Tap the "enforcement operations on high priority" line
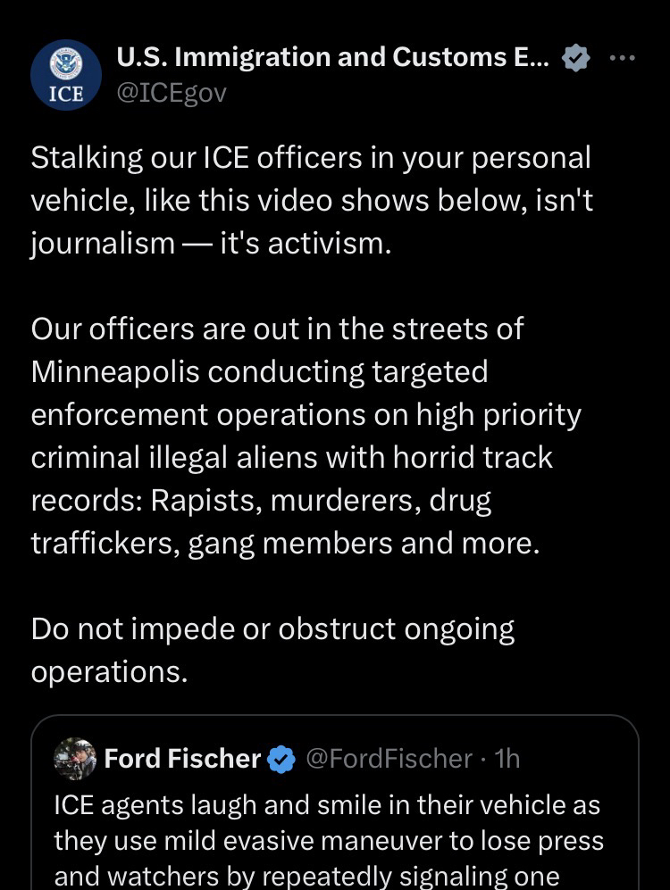The width and height of the screenshot is (670, 890). point(306,415)
